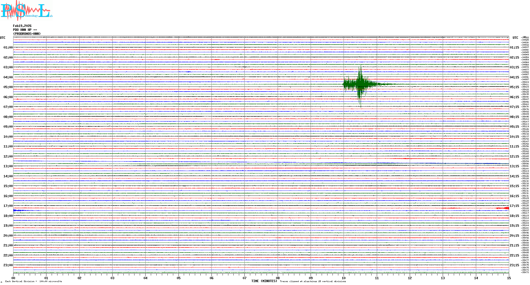The width and height of the screenshot is (530, 285).
Task: Click the 23:00 hour label on left axis
Action: [8, 265]
